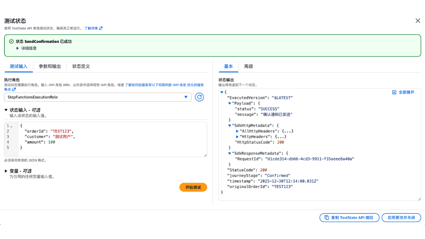Collapse the SdkResponseMetadata node
425x239 pixels.
coord(229,153)
